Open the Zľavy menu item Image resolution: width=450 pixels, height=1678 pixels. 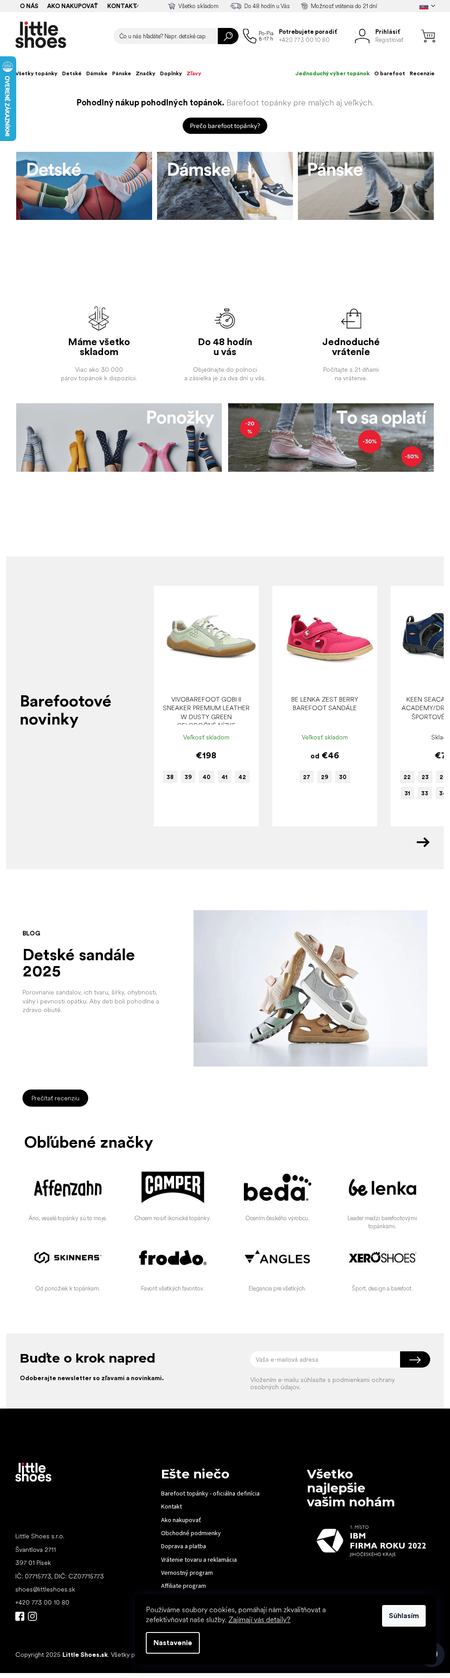pos(194,73)
